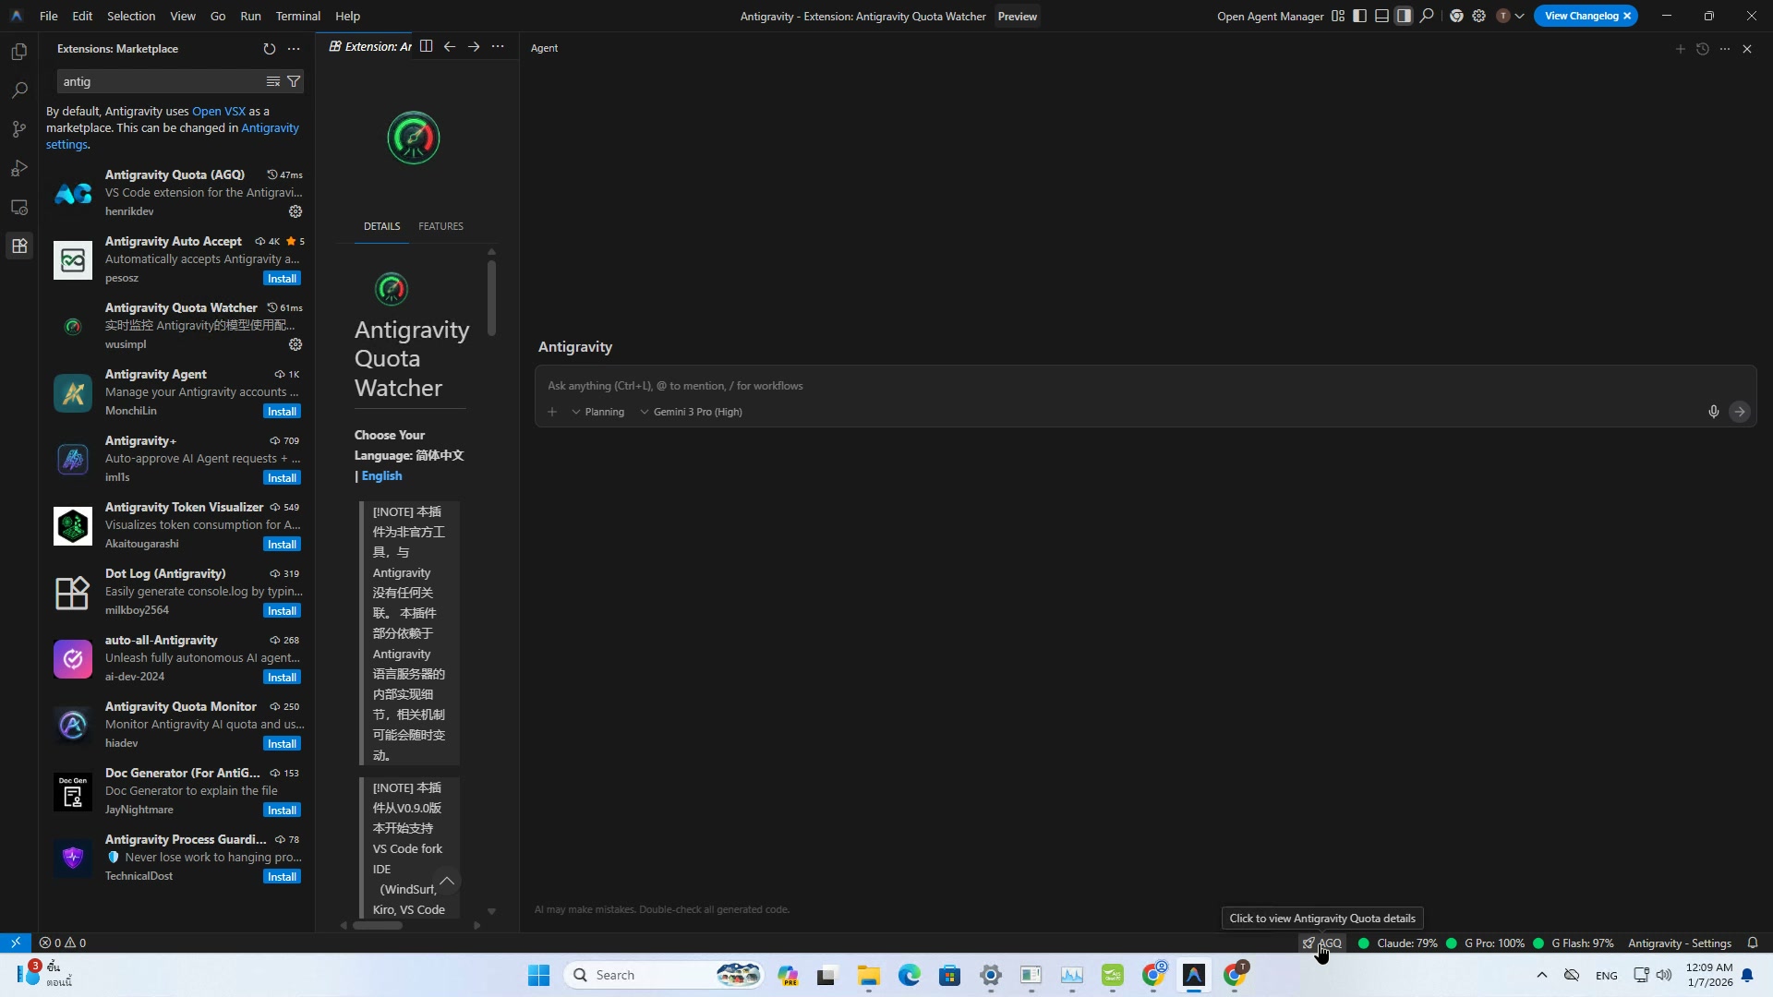1773x997 pixels.
Task: Open the Run and Debug view
Action: [18, 168]
